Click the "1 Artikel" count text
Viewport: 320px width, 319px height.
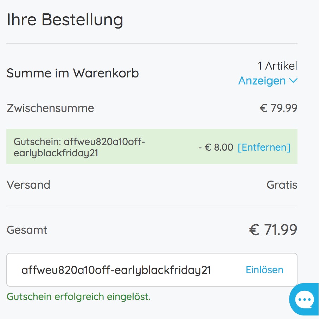[277, 66]
